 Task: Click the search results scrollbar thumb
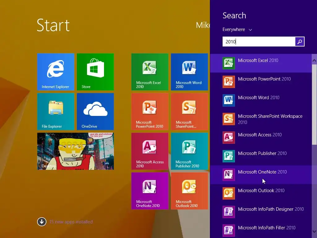coord(314,104)
